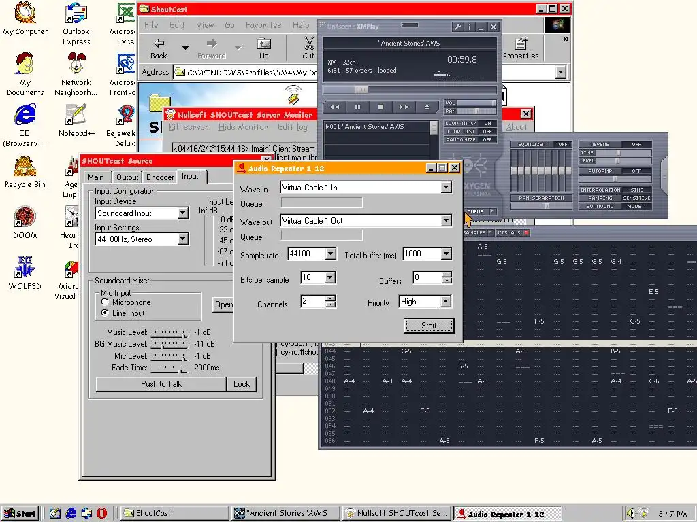Click Push to Talk button
The image size is (697, 522).
click(161, 384)
